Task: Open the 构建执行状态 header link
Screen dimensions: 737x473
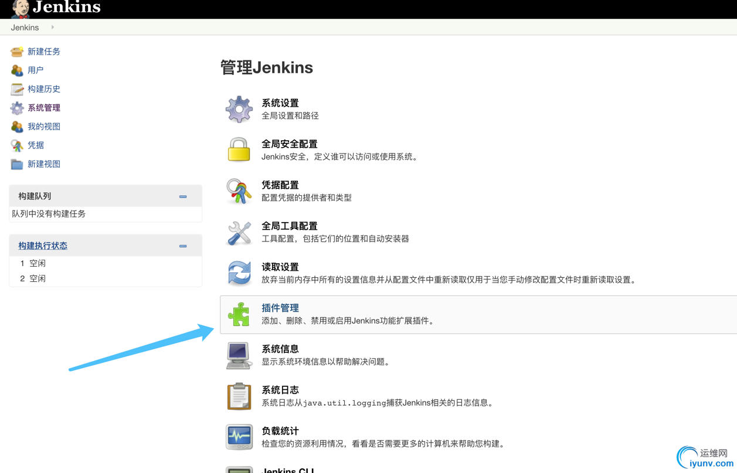Action: pos(43,246)
